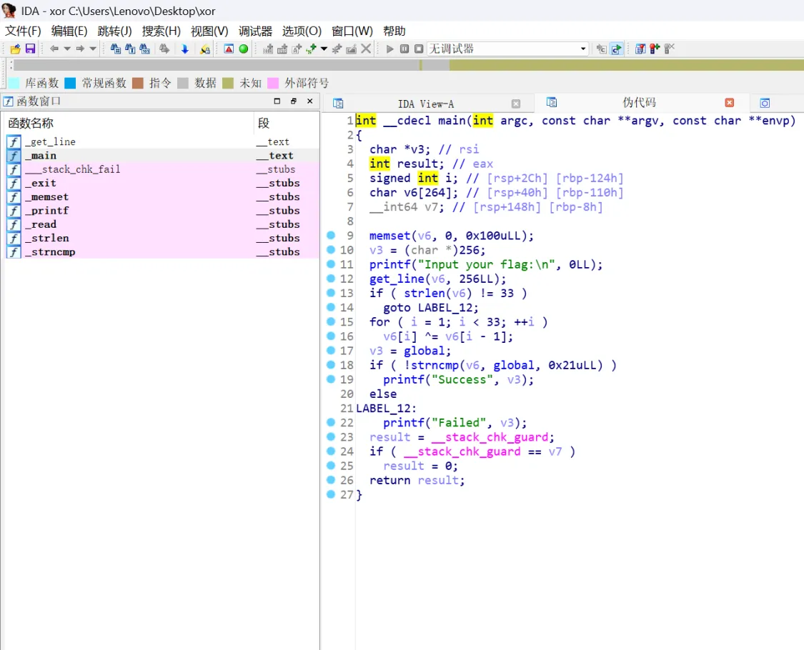Screen dimensions: 804x650
Task: Jump forward with the right arrow
Action: [x=80, y=49]
